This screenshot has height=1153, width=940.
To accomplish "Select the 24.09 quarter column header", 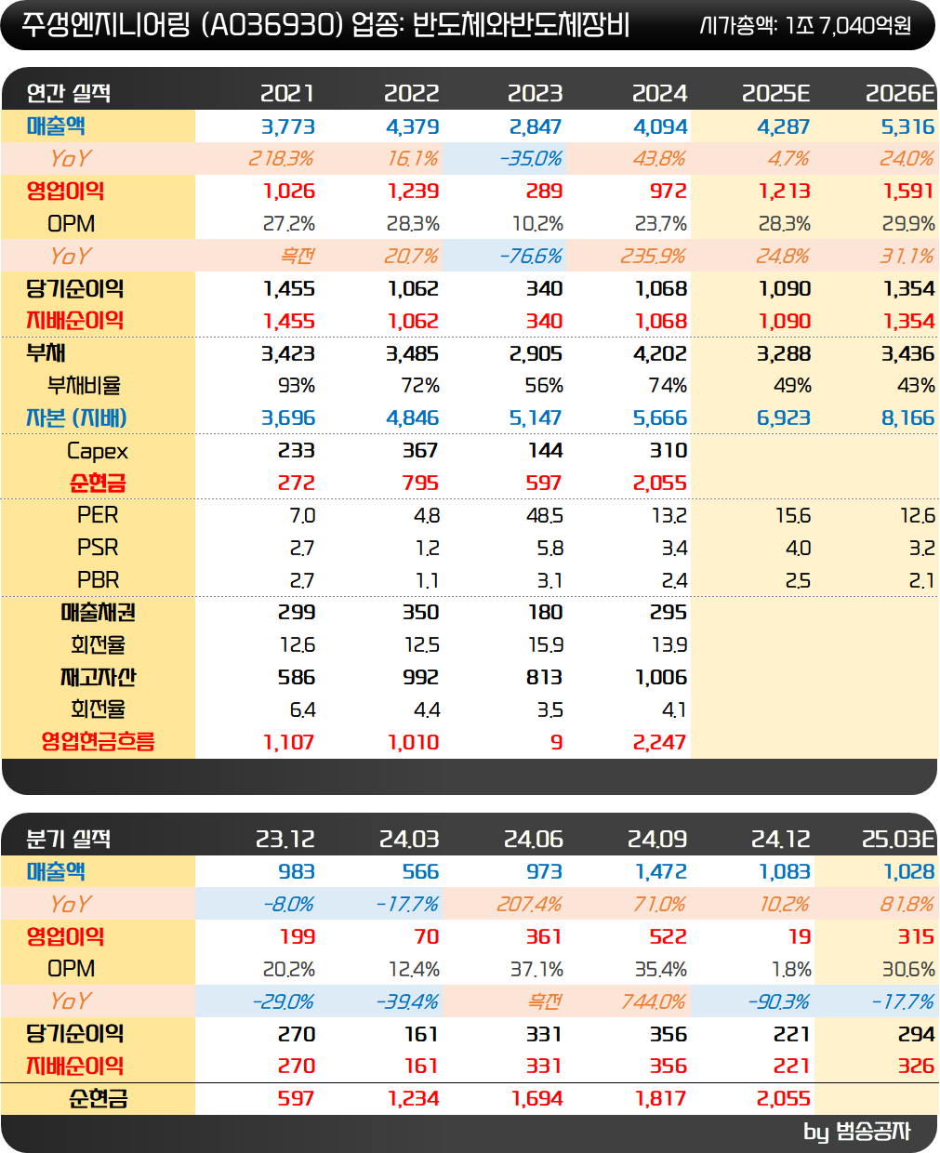I will click(657, 839).
